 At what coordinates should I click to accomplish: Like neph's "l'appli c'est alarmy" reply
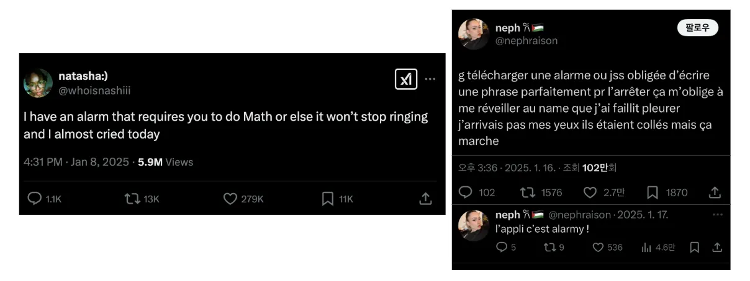(x=598, y=248)
